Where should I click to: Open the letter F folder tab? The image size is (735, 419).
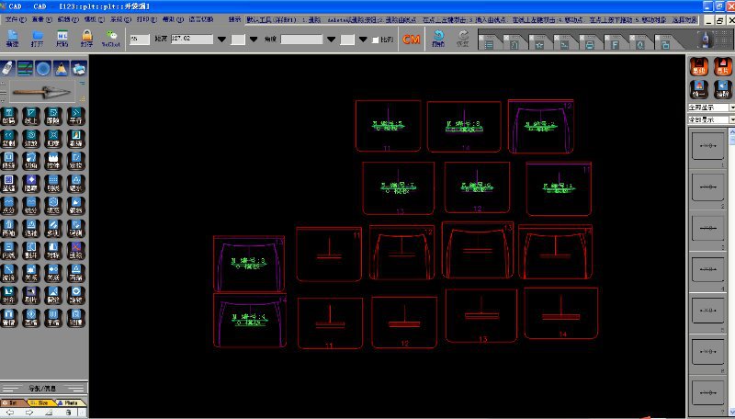pyautogui.click(x=615, y=42)
